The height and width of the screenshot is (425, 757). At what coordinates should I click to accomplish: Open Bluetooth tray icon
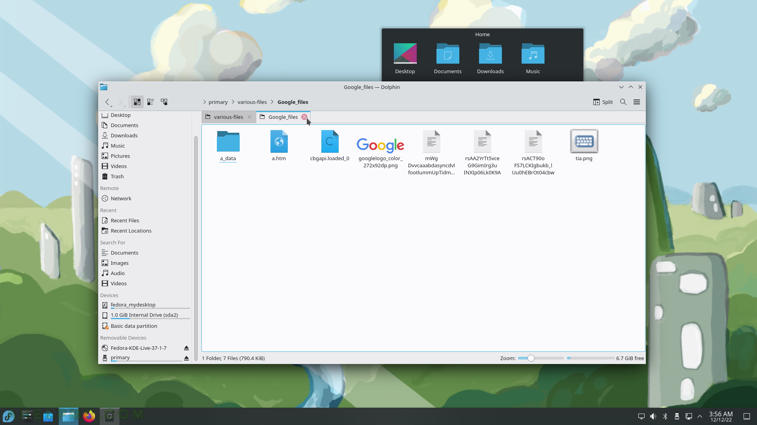(665, 416)
